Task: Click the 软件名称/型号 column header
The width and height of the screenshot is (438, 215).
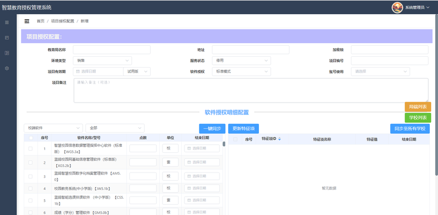Action: 89,138
